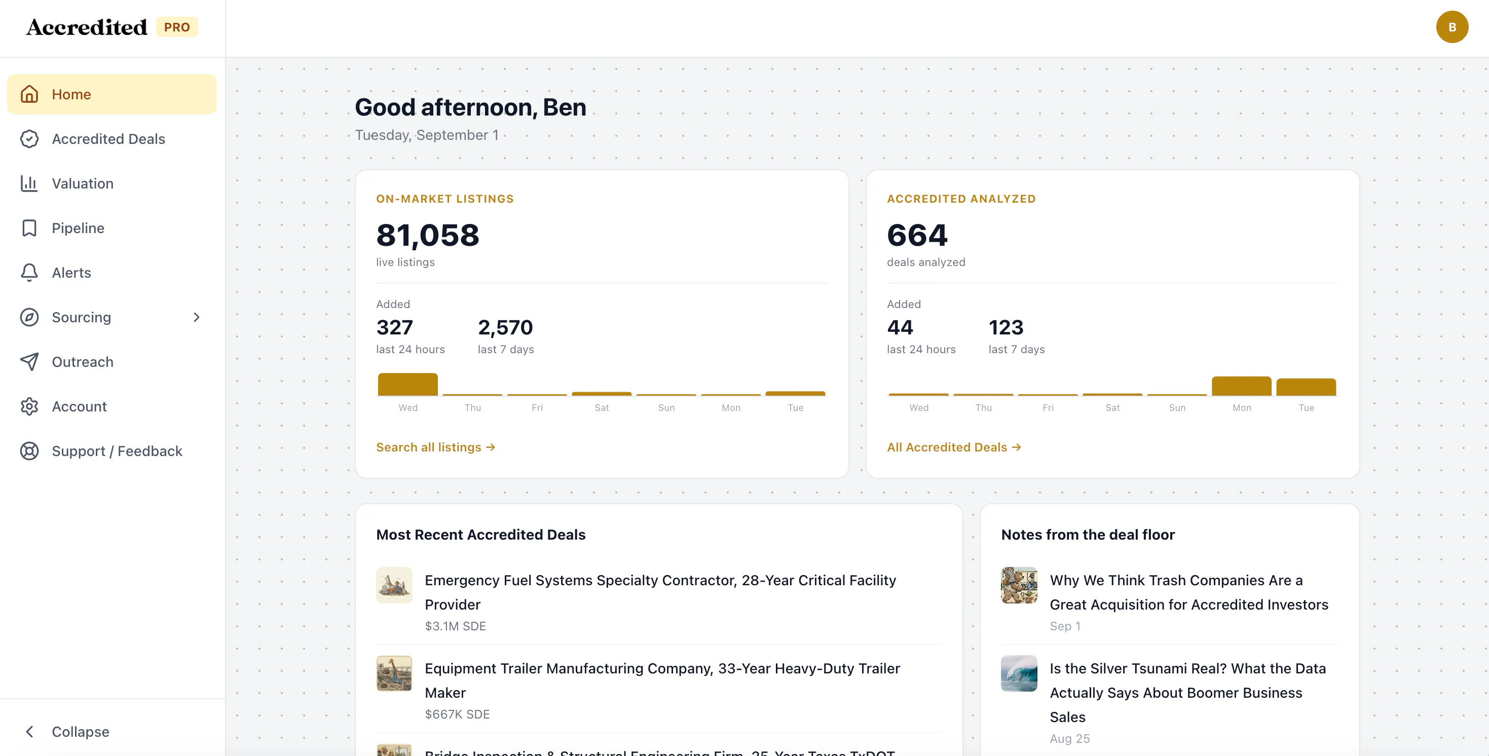
Task: Click Search all listings link
Action: [435, 447]
